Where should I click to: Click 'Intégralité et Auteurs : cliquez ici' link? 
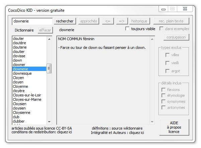point(117,133)
